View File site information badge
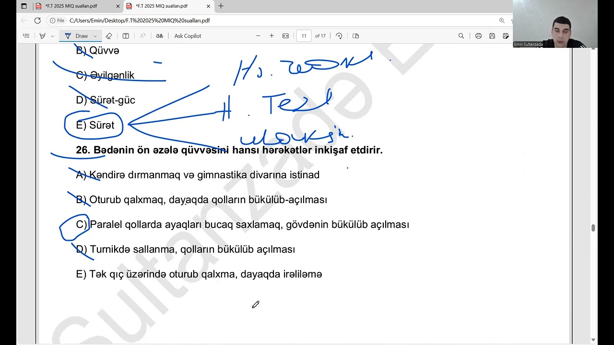Screen dimensions: 614x345 (57, 21)
